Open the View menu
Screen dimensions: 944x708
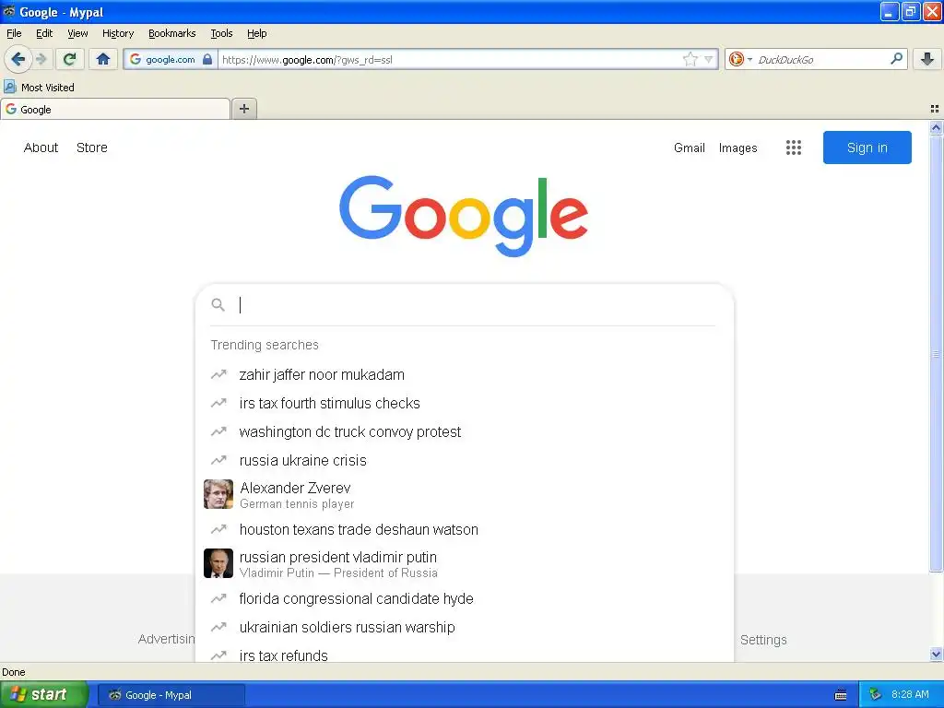pyautogui.click(x=77, y=33)
